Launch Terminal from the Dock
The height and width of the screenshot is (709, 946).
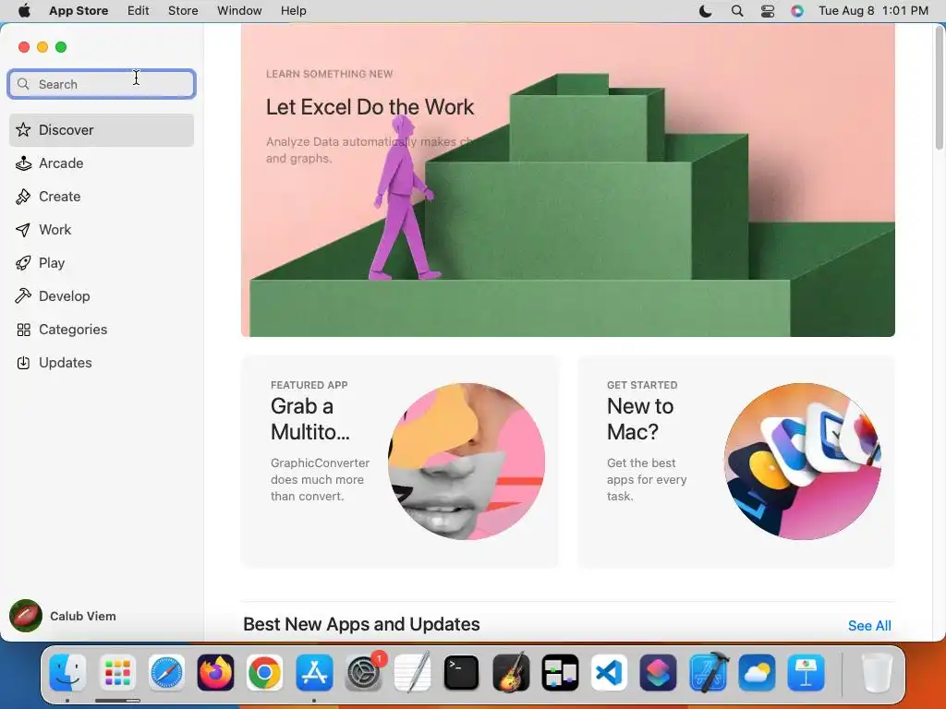(x=462, y=672)
